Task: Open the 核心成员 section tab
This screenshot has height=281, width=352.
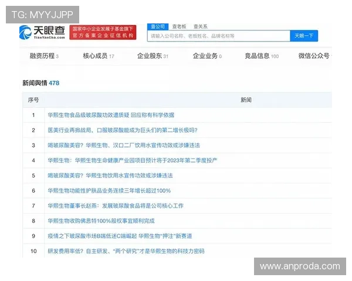Action: (x=99, y=56)
